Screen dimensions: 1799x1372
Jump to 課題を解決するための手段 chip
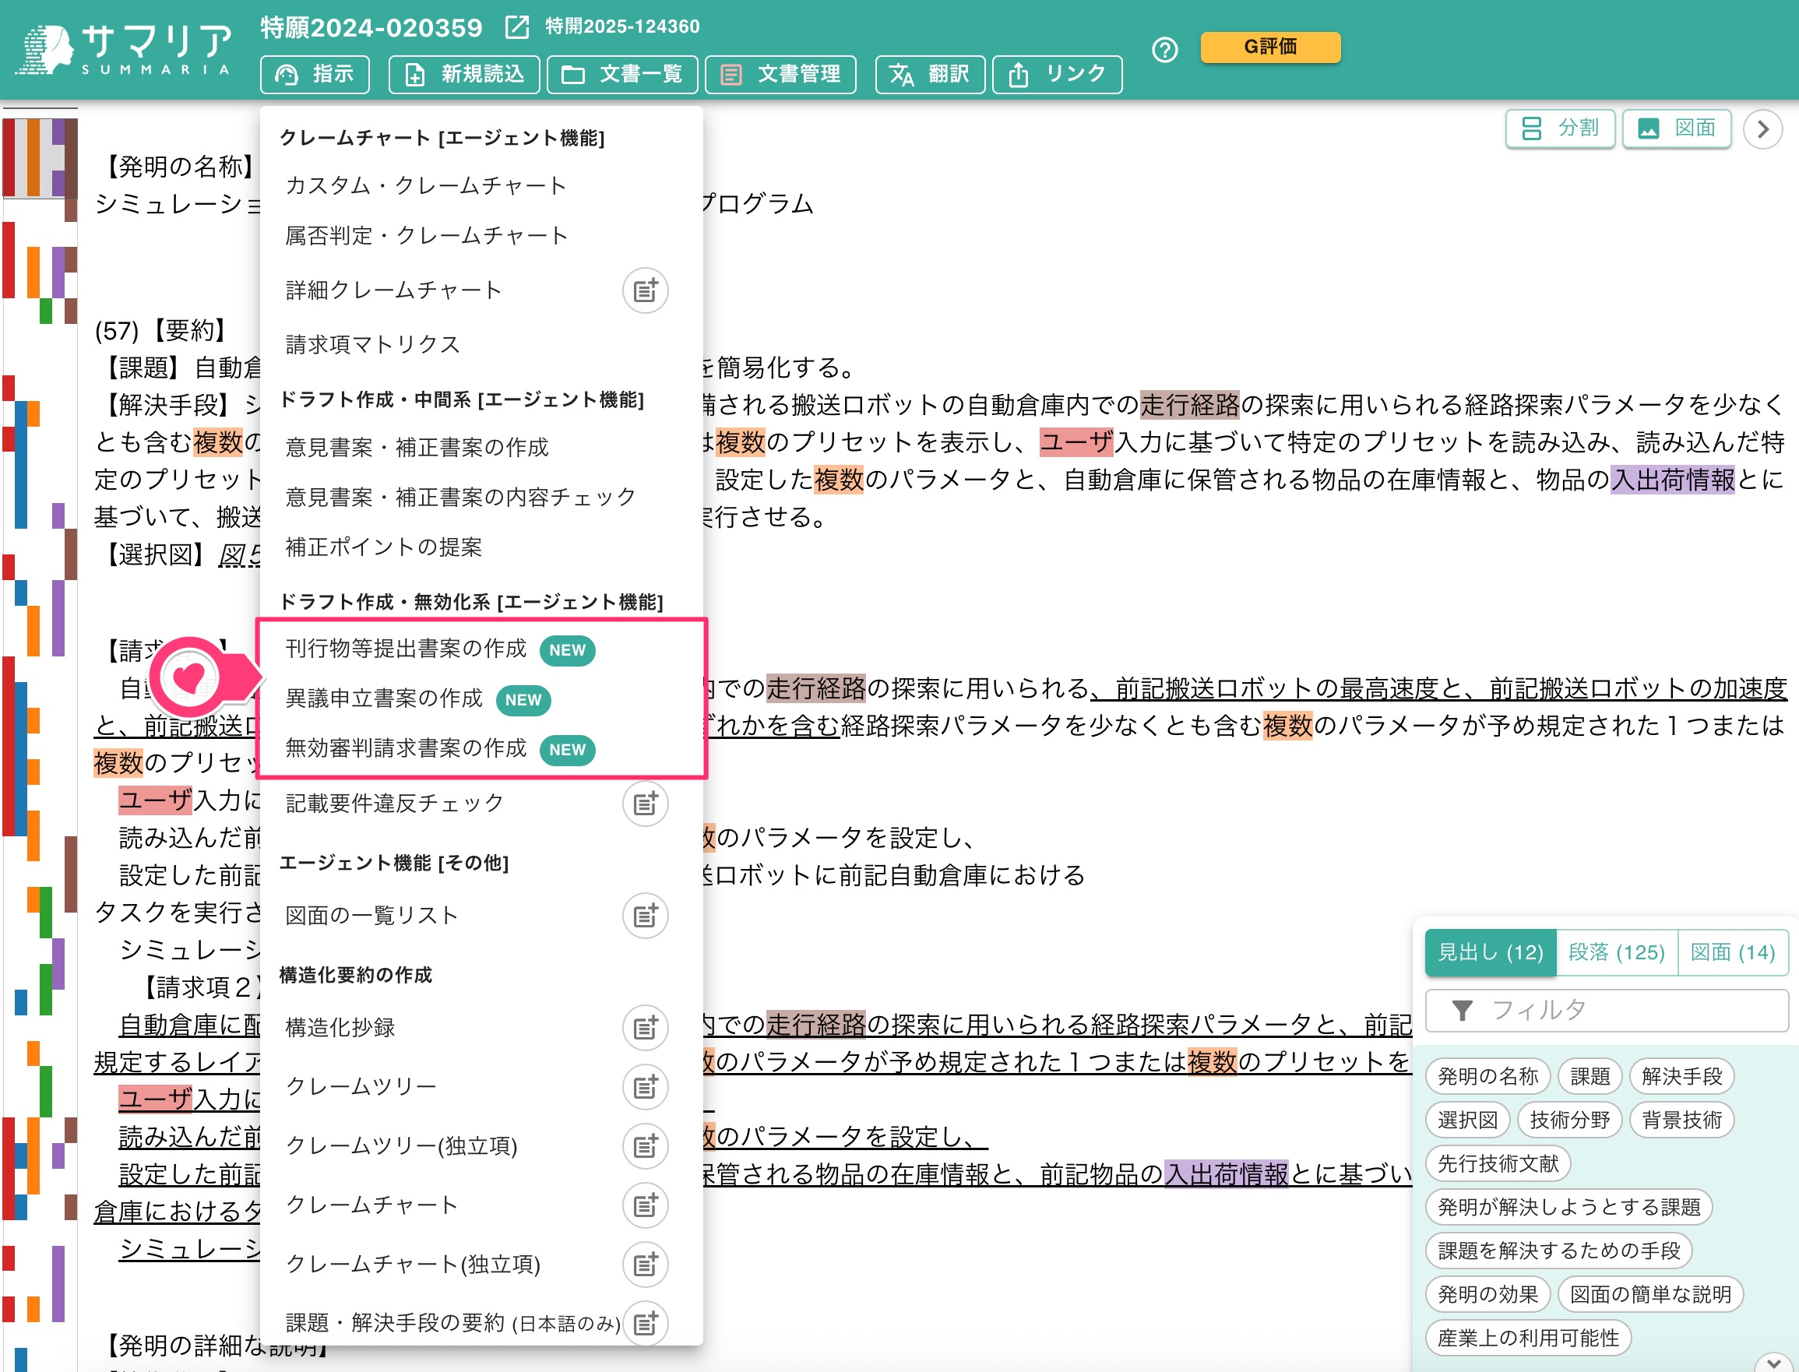pos(1558,1251)
